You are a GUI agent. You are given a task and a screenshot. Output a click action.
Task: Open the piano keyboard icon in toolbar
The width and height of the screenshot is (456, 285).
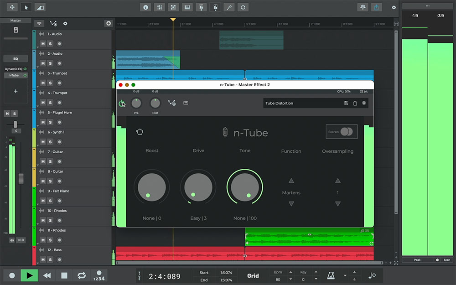(187, 7)
